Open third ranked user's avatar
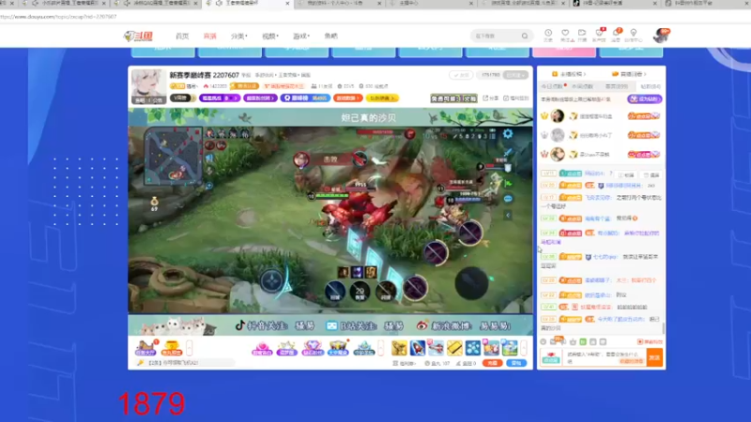 [558, 154]
